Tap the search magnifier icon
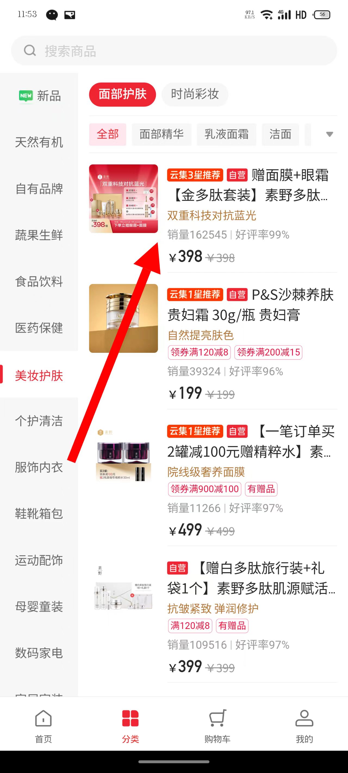 click(30, 51)
